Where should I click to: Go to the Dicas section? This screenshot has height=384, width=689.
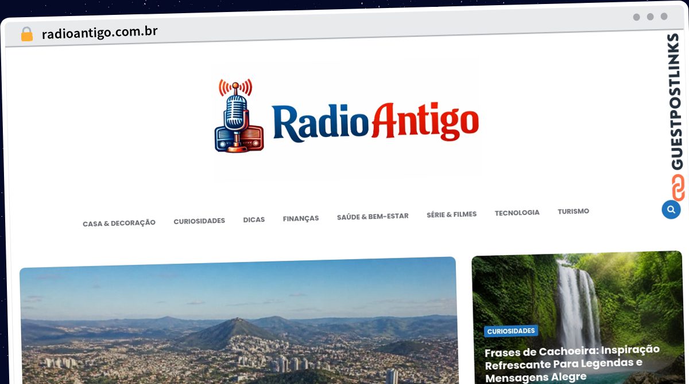pos(254,220)
